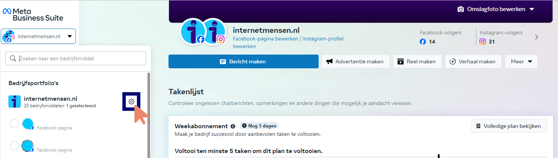Click the internetmensen.nl page title
The width and height of the screenshot is (558, 158).
pyautogui.click(x=266, y=30)
